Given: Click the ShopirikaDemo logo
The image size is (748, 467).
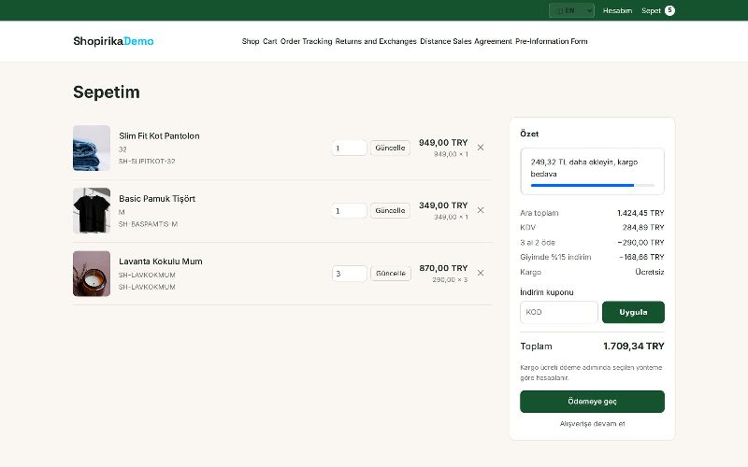Looking at the screenshot, I should point(113,41).
